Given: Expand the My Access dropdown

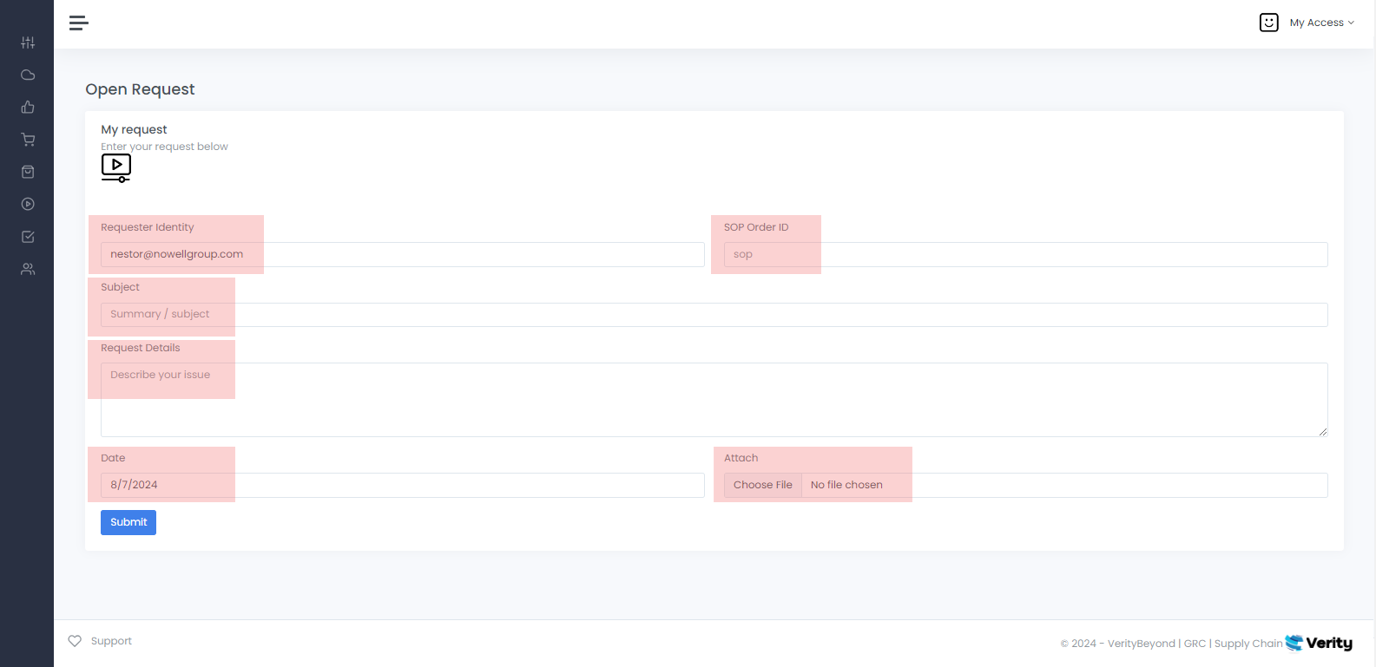Looking at the screenshot, I should 1321,23.
